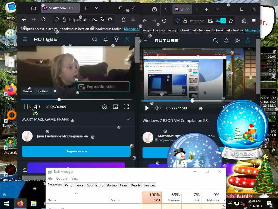This screenshot has width=278, height=209.
Task: Close the SCARY MAZE GA tab
Action: (75, 8)
